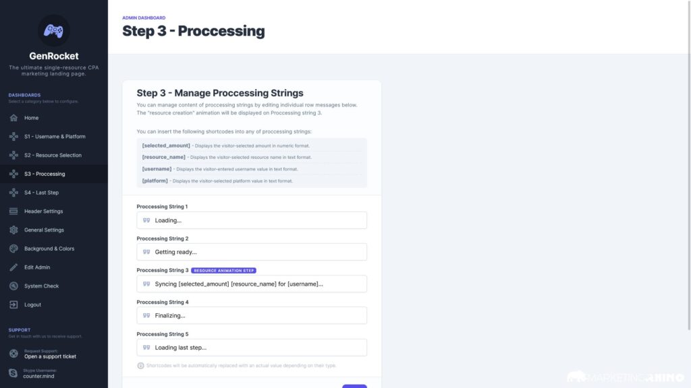Viewport: 691px width, 388px height.
Task: Click the page vertical scrollbar
Action: [x=689, y=165]
